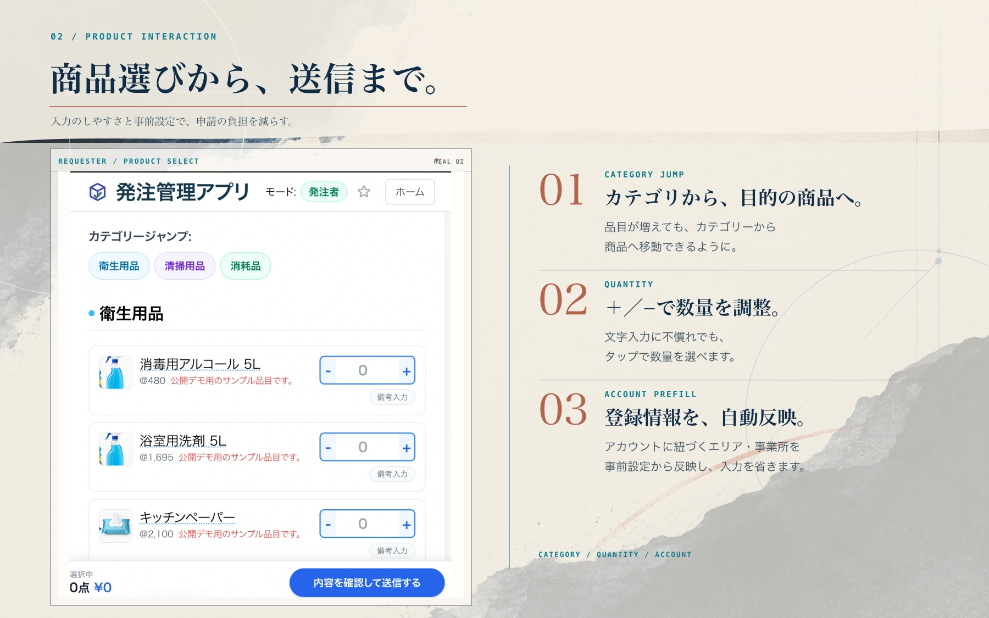This screenshot has height=618, width=989.
Task: Click the 浴室用洗剤 5L product thumbnail
Action: [x=115, y=449]
